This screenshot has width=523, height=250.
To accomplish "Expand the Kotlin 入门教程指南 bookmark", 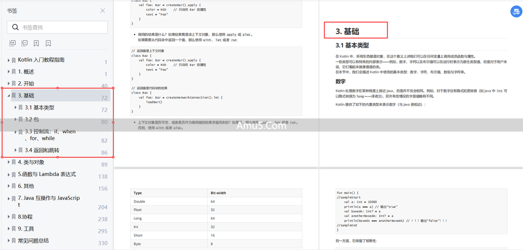I will tap(9, 60).
